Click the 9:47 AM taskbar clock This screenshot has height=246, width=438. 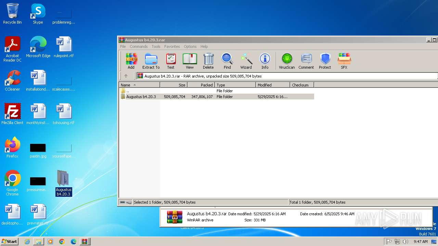421,242
